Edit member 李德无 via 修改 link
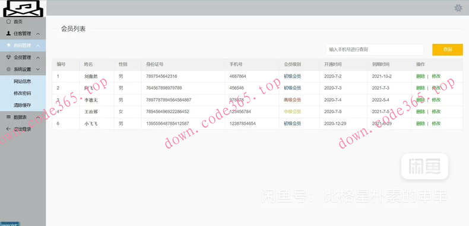Screen dimensions: 469x226 pos(436,100)
